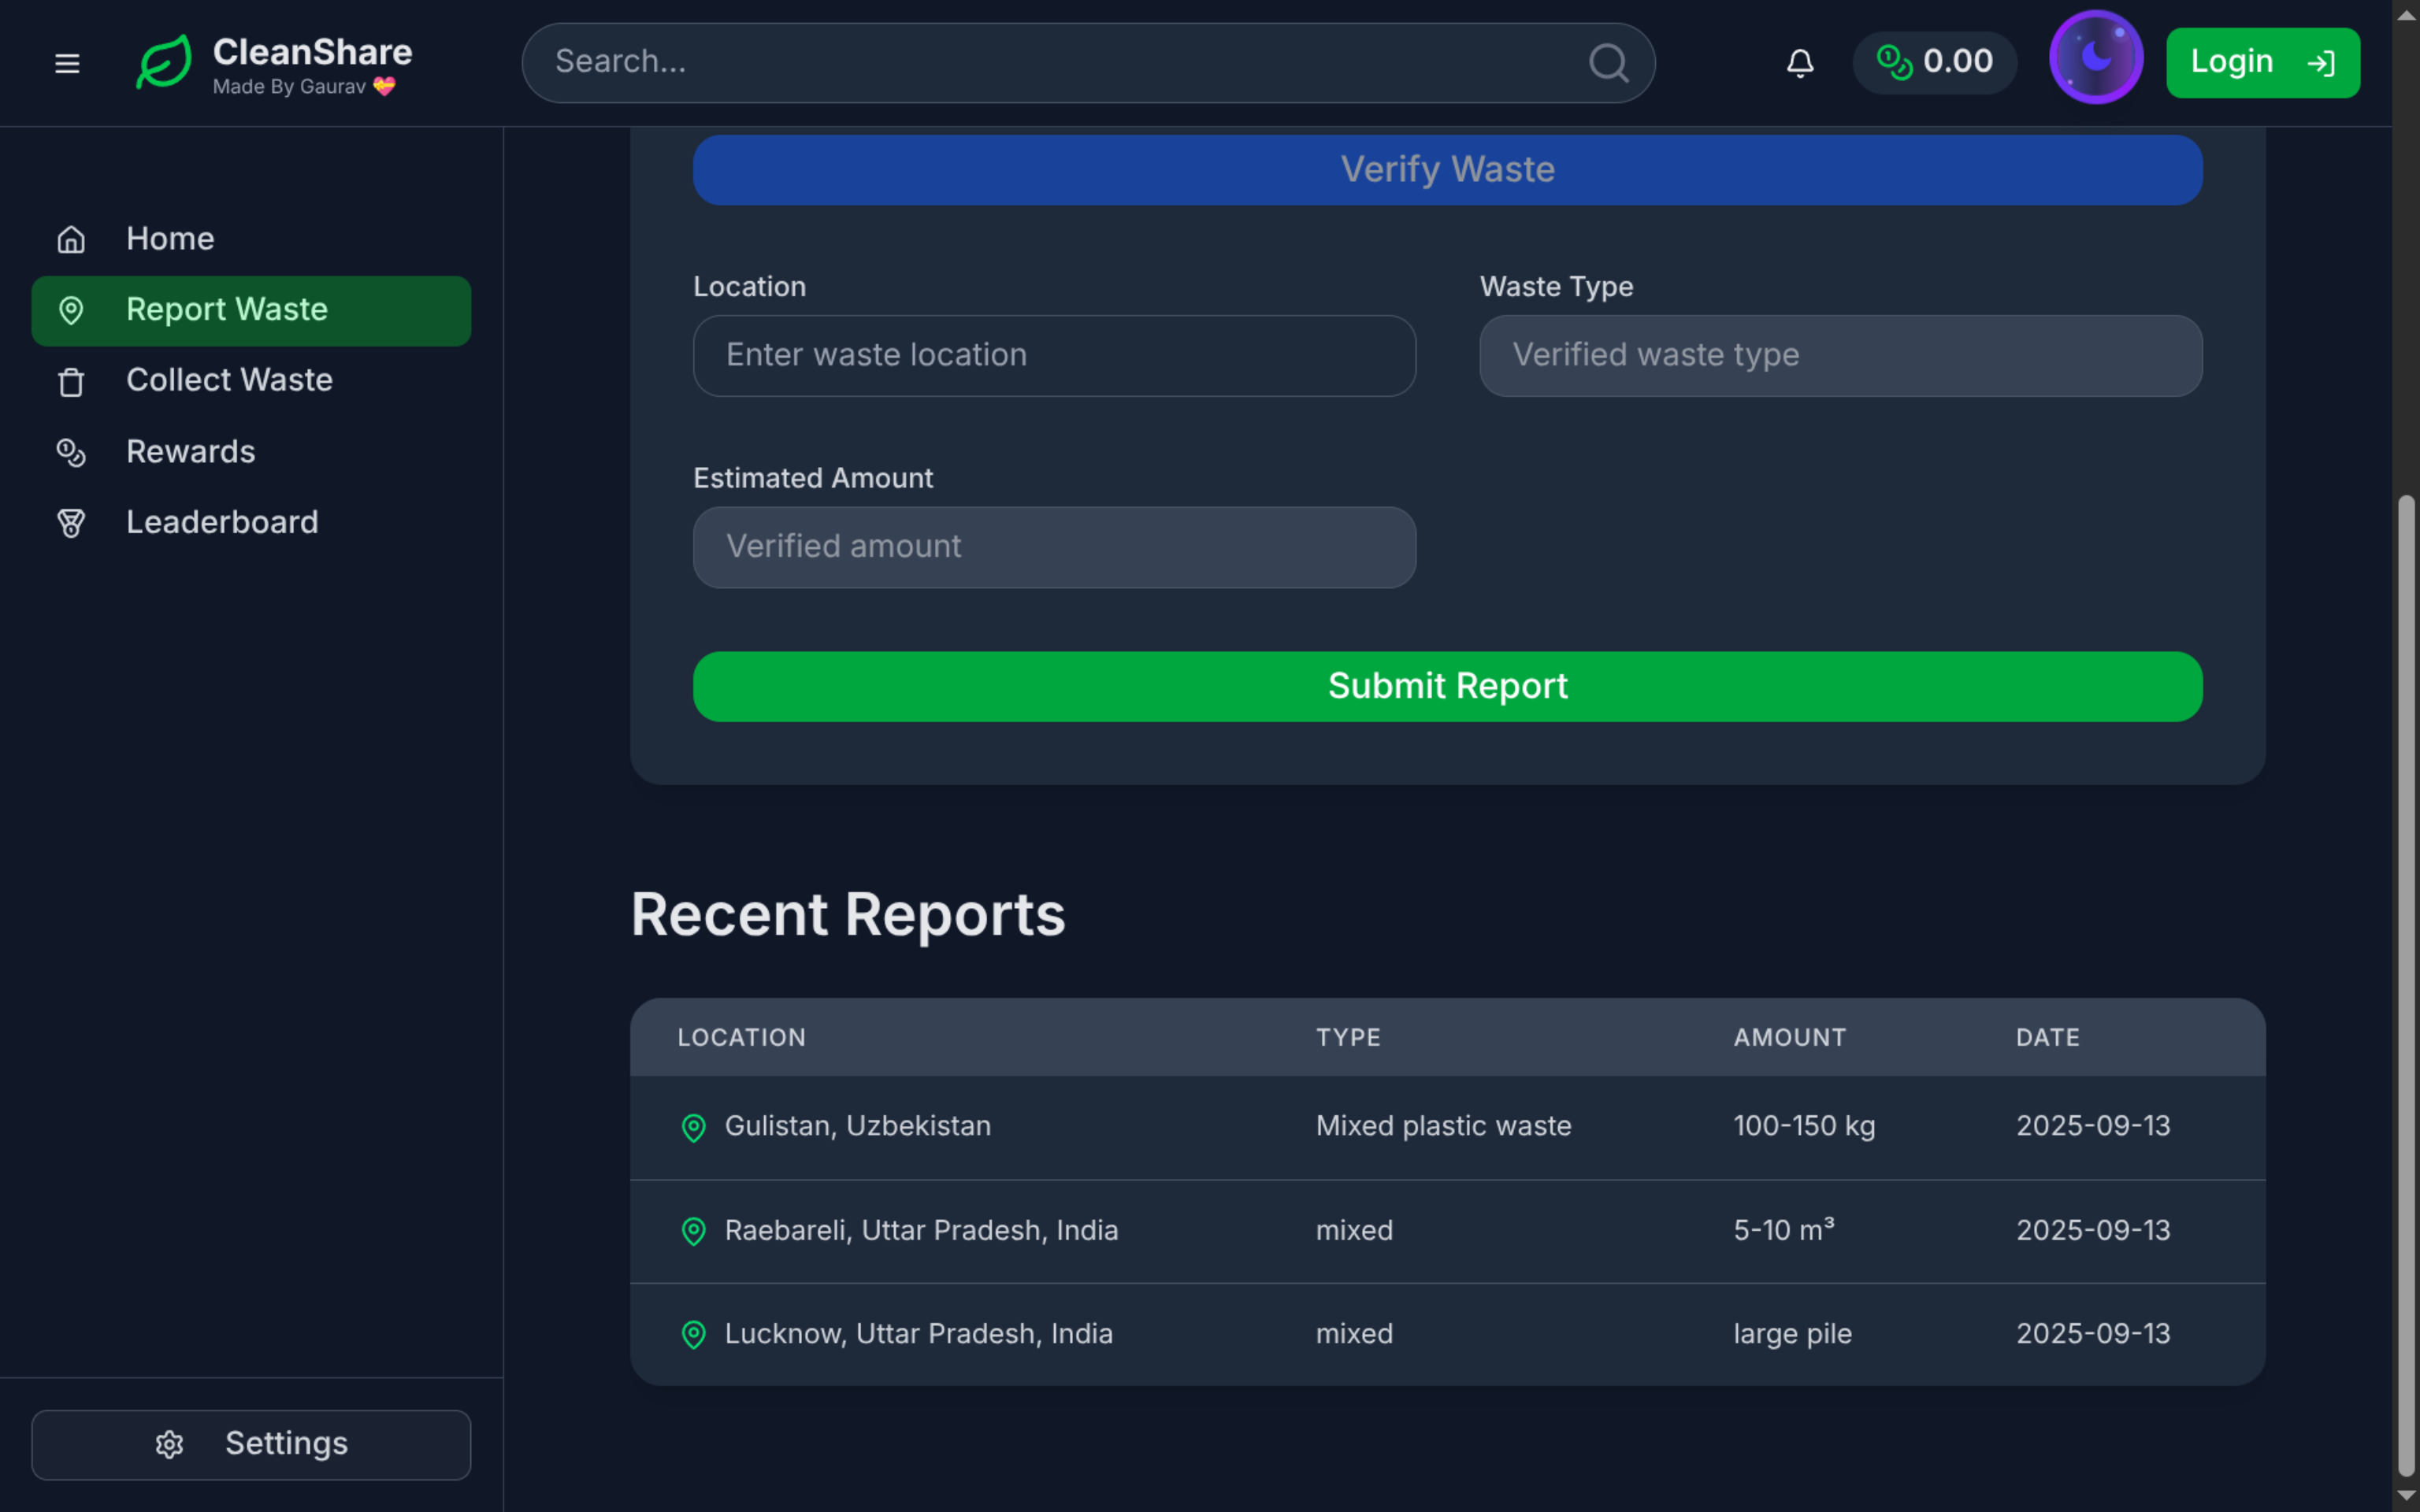Open Settings at sidebar bottom
2420x1512 pixels.
[251, 1444]
